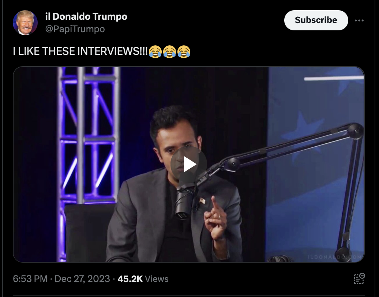Screen dimensions: 379x297
Task: Play the embedded interview video
Action: click(x=188, y=164)
